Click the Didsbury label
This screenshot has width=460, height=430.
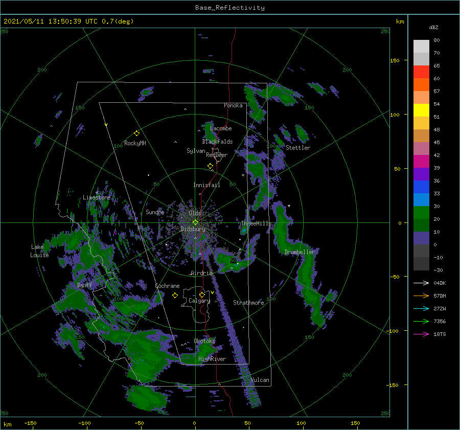click(193, 229)
